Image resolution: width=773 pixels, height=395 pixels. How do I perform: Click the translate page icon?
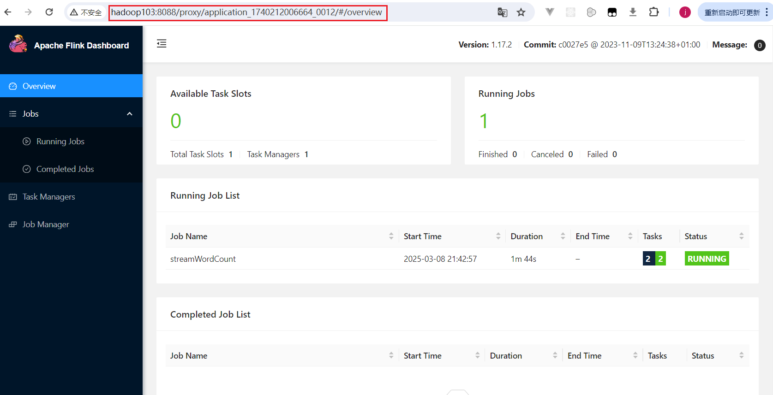point(502,12)
